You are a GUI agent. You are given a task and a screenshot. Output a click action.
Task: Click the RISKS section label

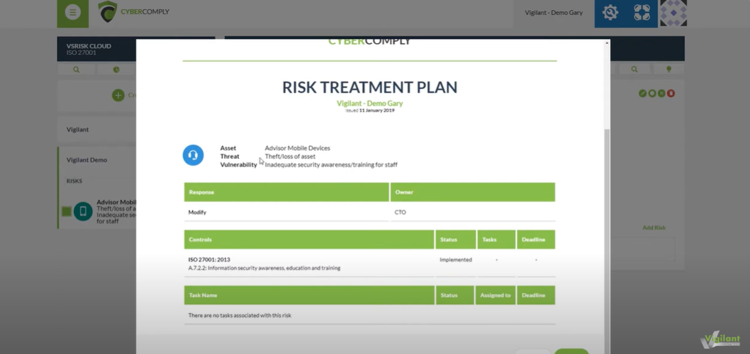pos(74,181)
